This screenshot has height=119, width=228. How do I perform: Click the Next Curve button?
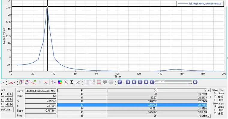click(7, 109)
